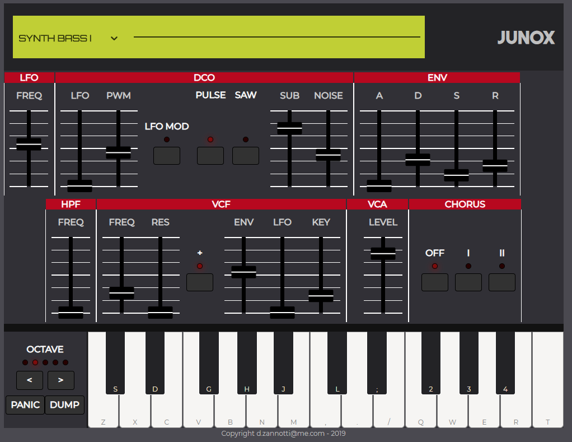Play the white key labeled Z
This screenshot has height=442, width=572.
click(103, 411)
